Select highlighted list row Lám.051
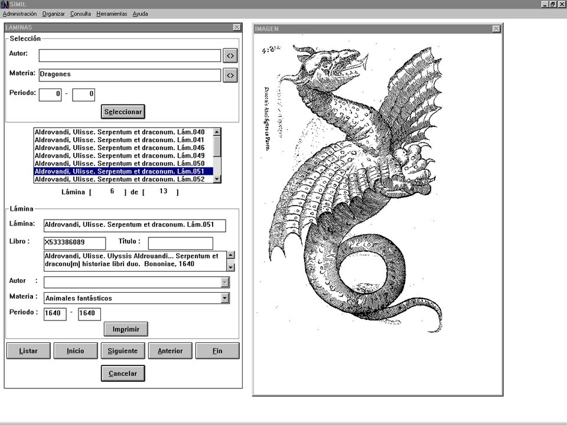The width and height of the screenshot is (567, 425). click(123, 171)
